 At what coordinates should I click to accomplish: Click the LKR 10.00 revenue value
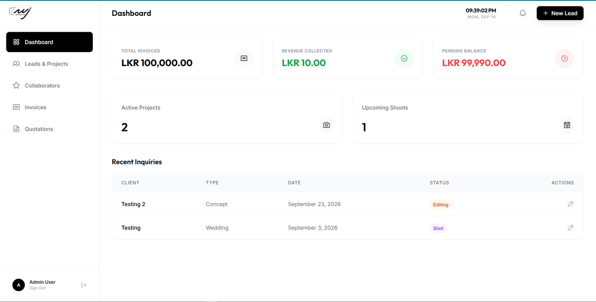click(x=303, y=63)
